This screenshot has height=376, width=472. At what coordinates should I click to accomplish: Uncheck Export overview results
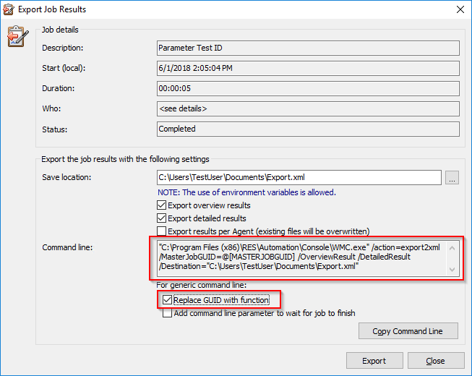(162, 205)
